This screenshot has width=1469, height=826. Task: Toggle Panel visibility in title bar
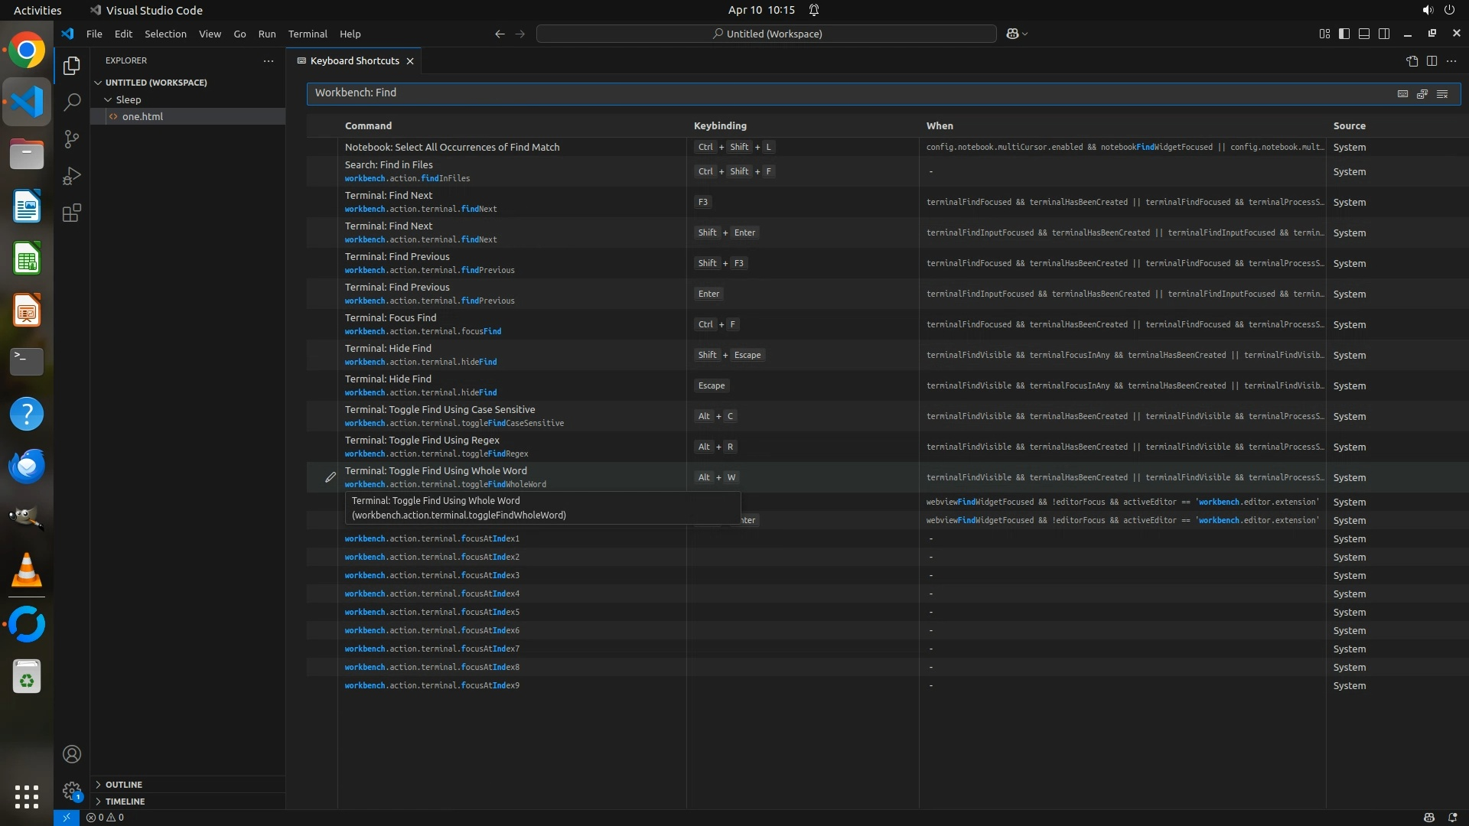(1364, 34)
